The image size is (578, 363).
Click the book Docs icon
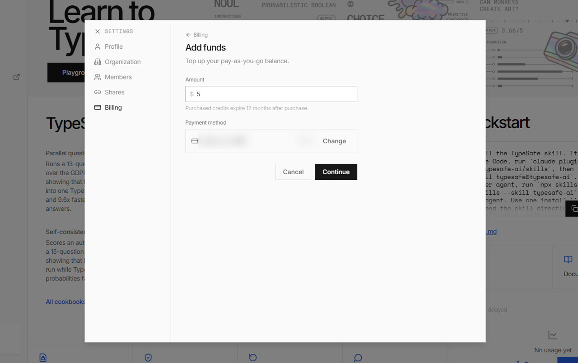click(568, 260)
